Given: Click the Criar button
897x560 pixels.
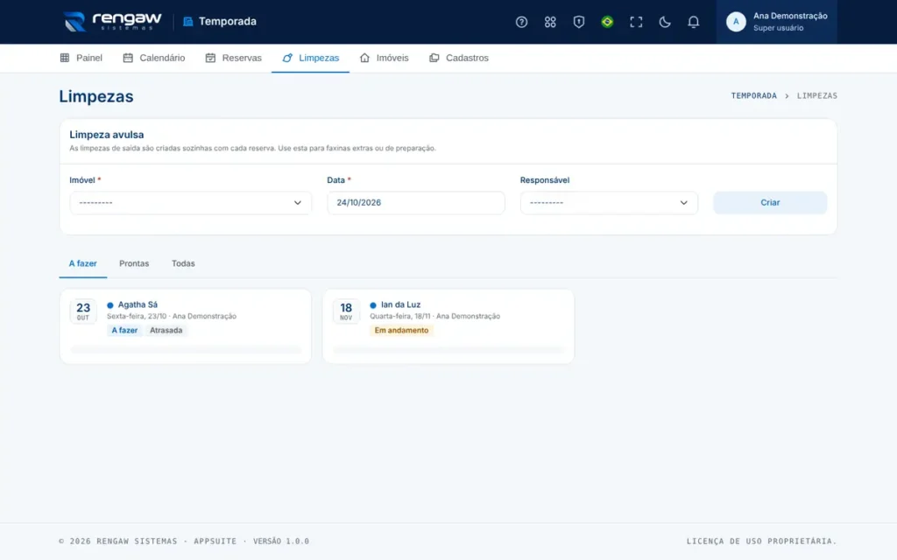Looking at the screenshot, I should [770, 203].
